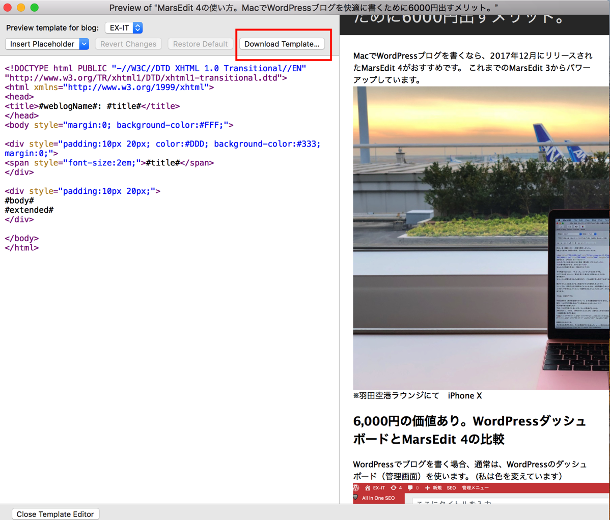Click the DOCTYPE declaration line

[155, 68]
